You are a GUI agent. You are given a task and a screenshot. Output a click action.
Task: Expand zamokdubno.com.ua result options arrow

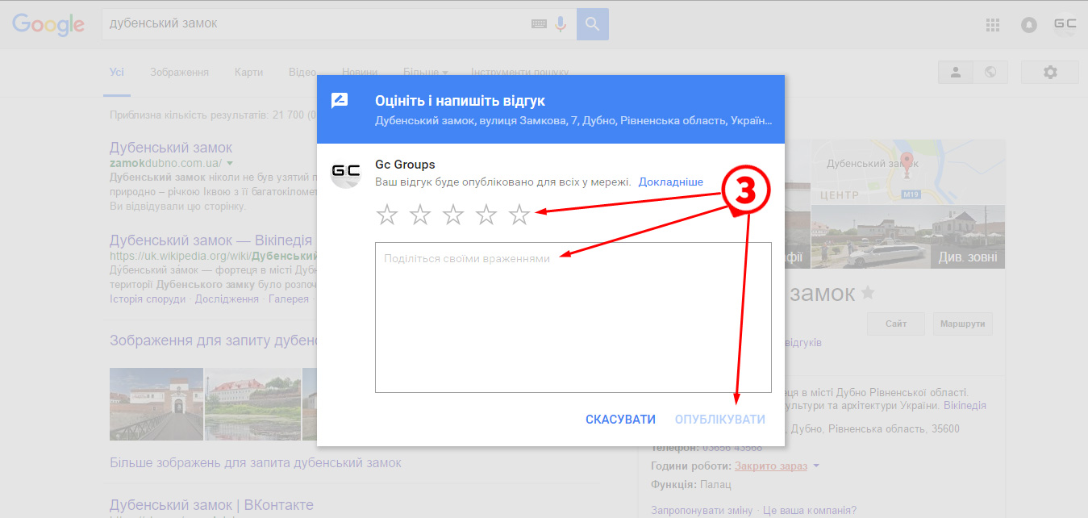pyautogui.click(x=230, y=163)
